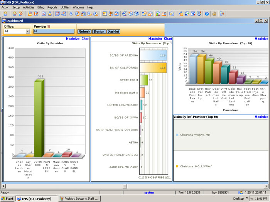Viewport: 270px width, 202px height.
Task: Click the orange arrows with numbers icon
Action: pos(111,14)
